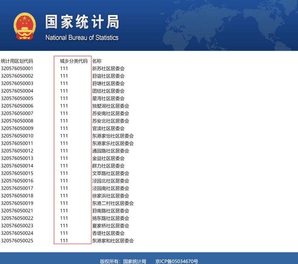This screenshot has height=264, width=298.
Task: Click code 320576050009
Action: (17, 128)
